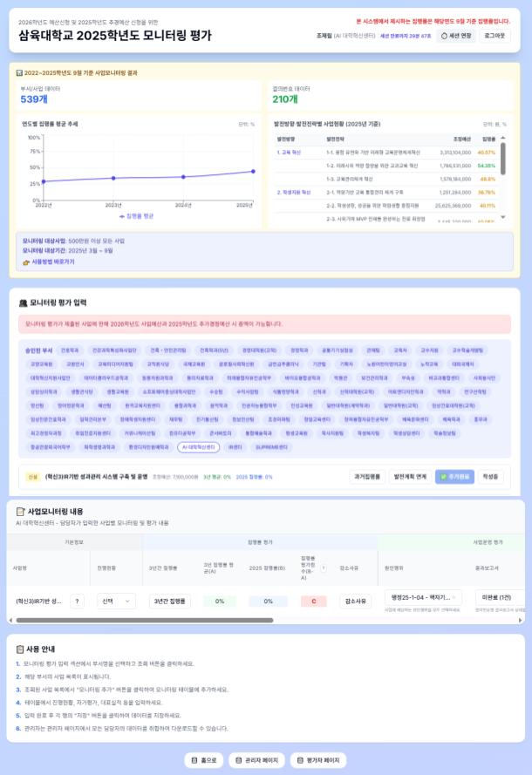Click the 홈으로 button

pos(204,760)
